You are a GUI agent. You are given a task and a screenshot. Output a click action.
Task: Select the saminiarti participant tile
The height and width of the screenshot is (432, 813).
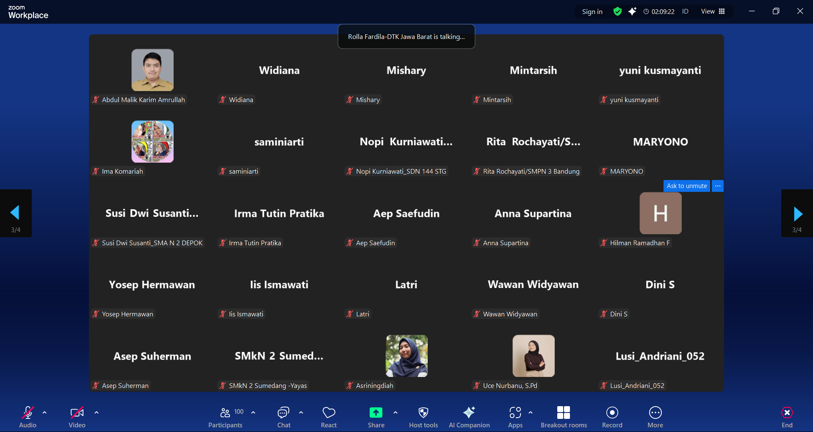coord(279,142)
